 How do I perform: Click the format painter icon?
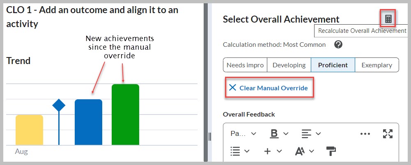(331, 151)
